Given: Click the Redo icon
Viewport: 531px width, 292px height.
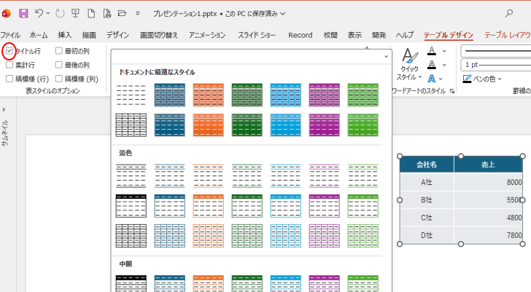Looking at the screenshot, I should (x=60, y=14).
